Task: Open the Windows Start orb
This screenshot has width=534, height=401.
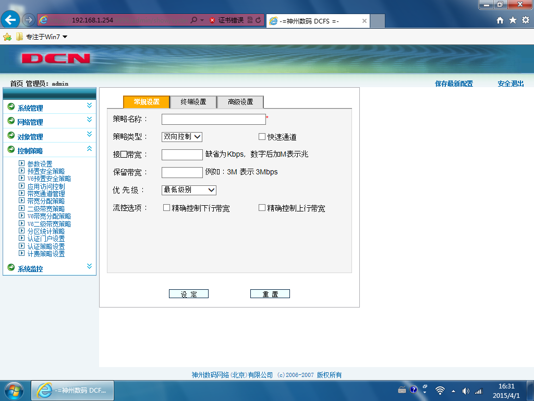Action: 14,391
